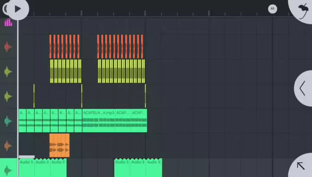Select the orange audio clip
This screenshot has height=177, width=312.
[x=59, y=145]
